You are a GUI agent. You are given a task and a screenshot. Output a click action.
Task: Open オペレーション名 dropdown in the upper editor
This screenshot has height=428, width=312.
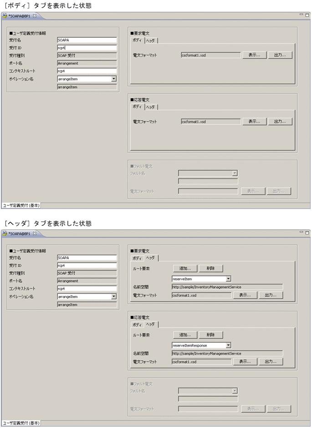[114, 79]
